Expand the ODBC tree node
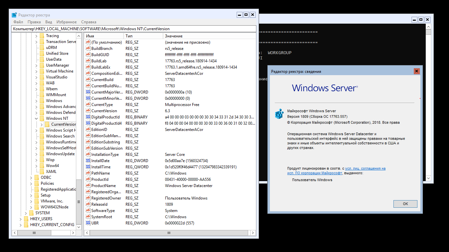This screenshot has height=252, width=449. [31, 178]
